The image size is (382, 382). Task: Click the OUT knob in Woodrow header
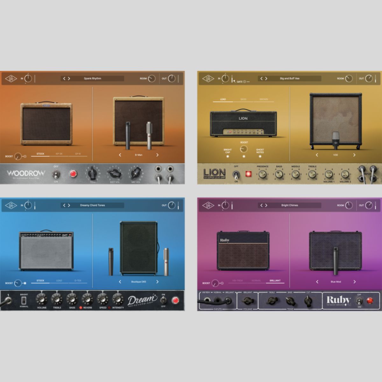(172, 78)
